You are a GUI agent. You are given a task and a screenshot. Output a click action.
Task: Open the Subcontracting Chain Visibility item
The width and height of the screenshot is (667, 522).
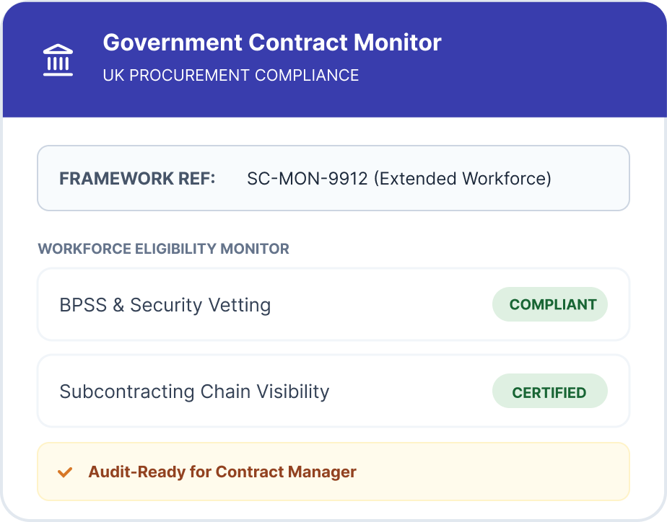point(194,391)
